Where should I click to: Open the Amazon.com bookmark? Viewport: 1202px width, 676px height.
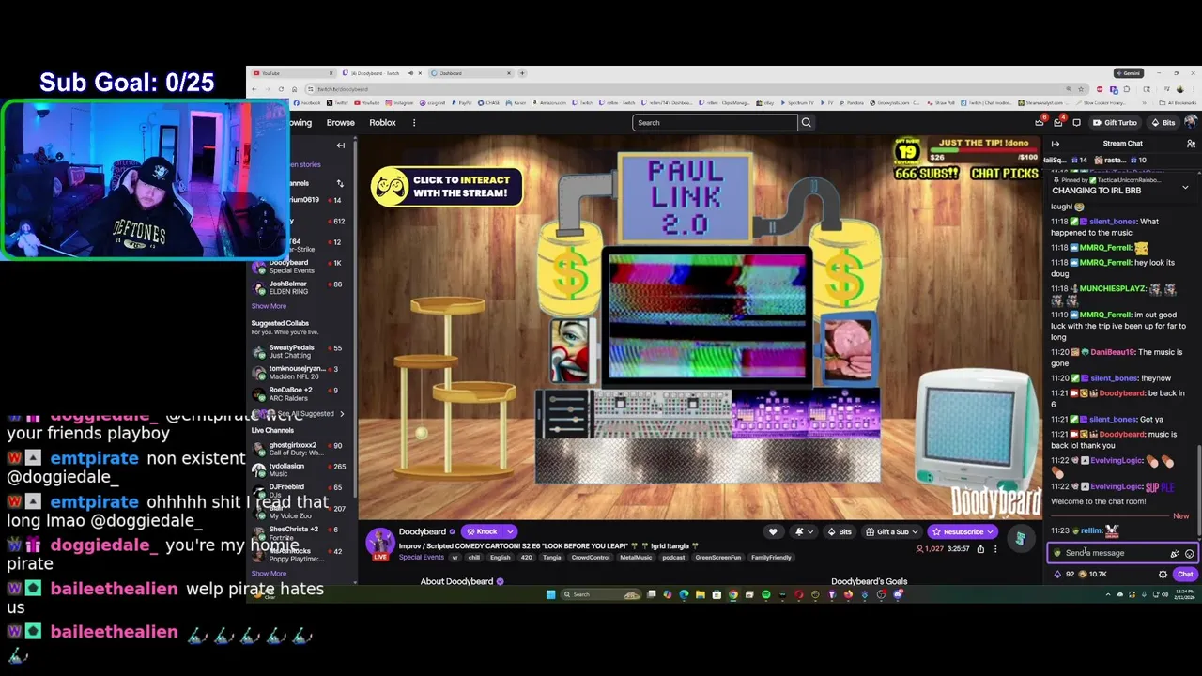(548, 103)
